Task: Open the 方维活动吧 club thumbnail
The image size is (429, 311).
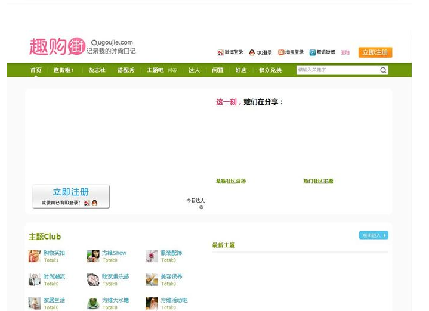Action: click(152, 303)
